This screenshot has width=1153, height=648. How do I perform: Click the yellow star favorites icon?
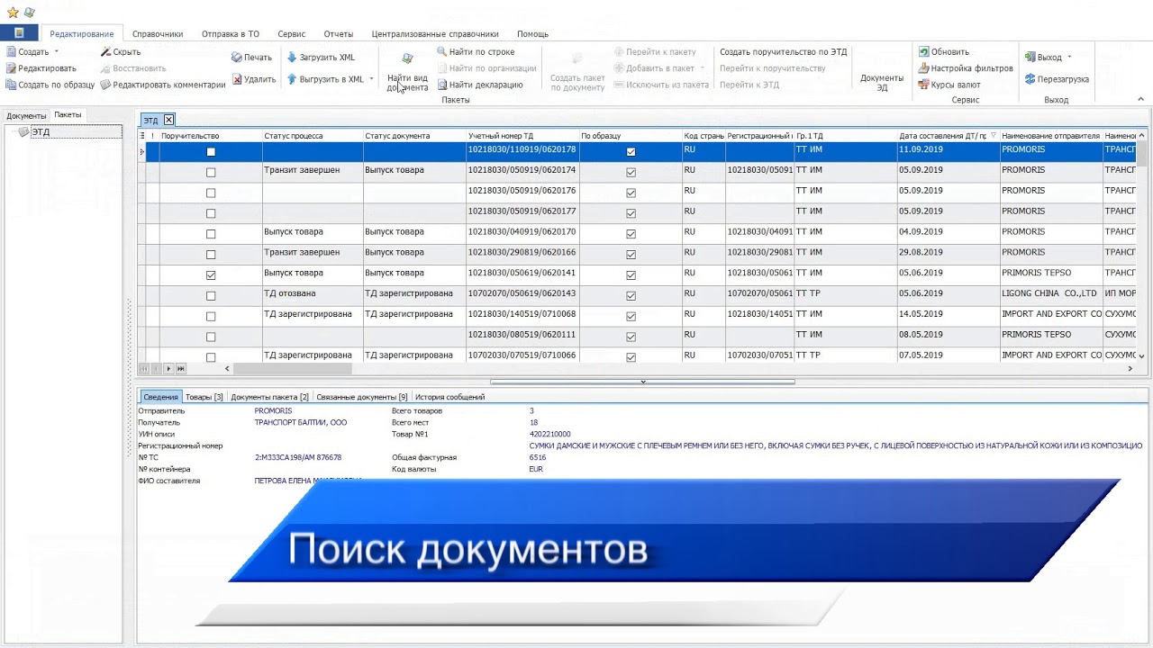click(13, 13)
